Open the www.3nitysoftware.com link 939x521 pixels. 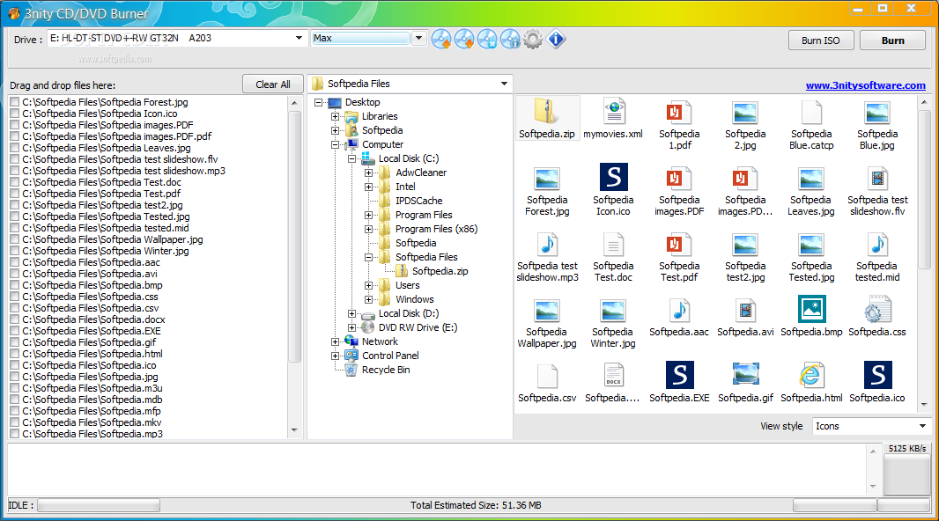pyautogui.click(x=865, y=85)
